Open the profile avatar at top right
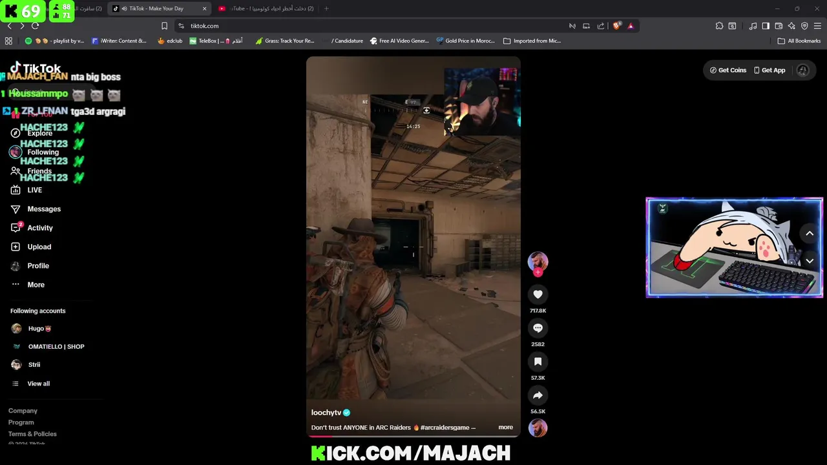Image resolution: width=827 pixels, height=465 pixels. pyautogui.click(x=802, y=70)
